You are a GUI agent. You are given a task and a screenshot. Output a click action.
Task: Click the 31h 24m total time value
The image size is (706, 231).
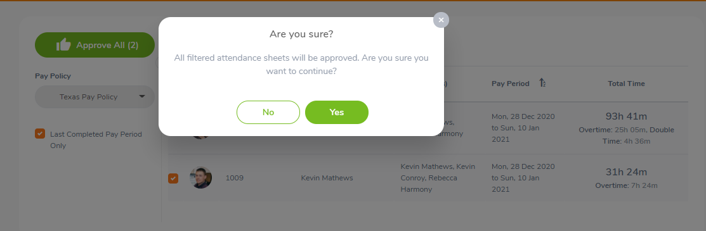click(x=626, y=172)
